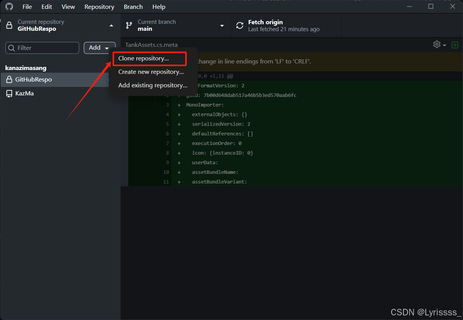Open the Add dropdown button

[x=100, y=48]
